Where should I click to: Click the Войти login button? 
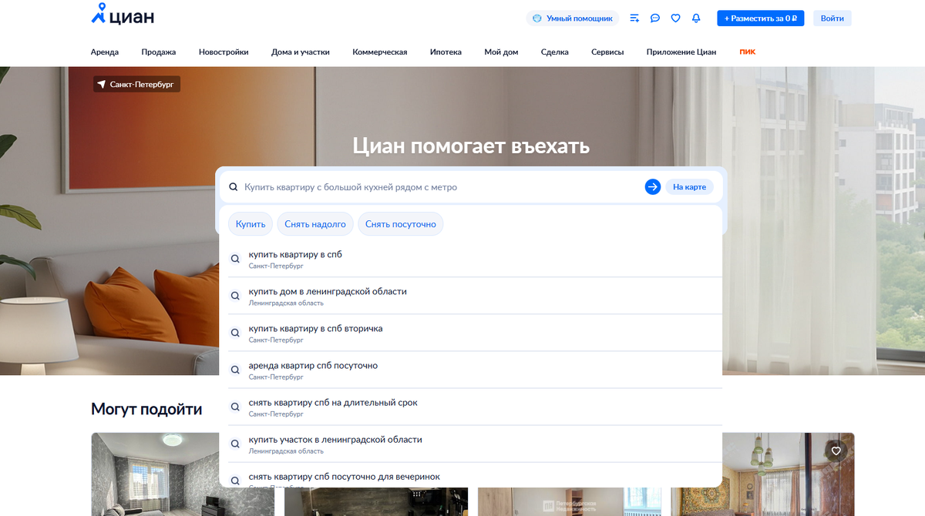(832, 18)
